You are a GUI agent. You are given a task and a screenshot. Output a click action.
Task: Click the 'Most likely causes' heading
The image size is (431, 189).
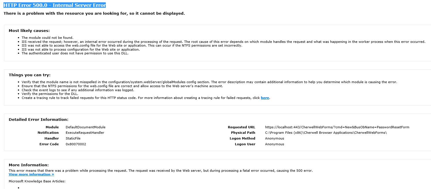[x=29, y=31]
